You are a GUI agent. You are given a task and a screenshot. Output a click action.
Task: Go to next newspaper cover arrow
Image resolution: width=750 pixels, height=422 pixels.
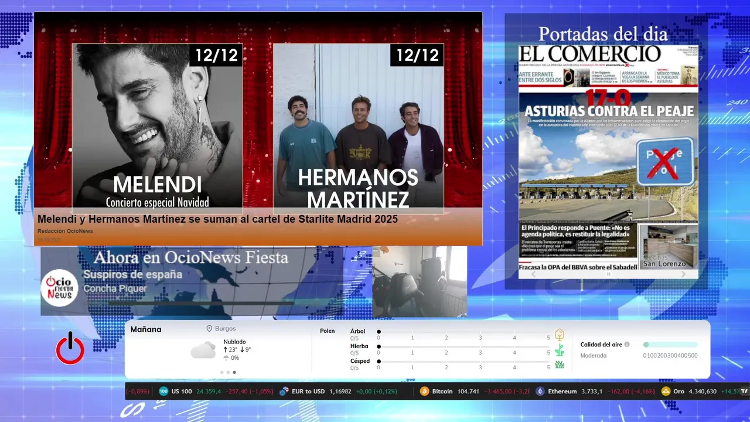pos(683,274)
